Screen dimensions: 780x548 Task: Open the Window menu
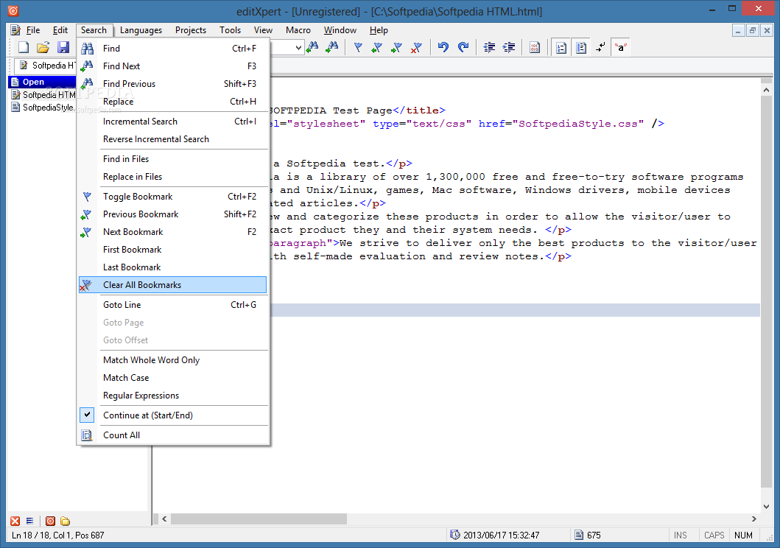click(340, 30)
